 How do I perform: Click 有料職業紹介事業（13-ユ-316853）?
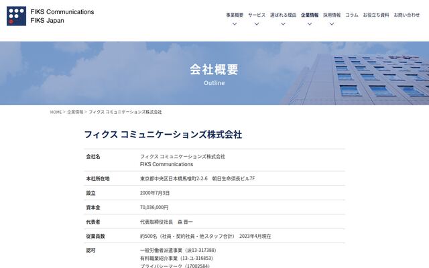176,258
